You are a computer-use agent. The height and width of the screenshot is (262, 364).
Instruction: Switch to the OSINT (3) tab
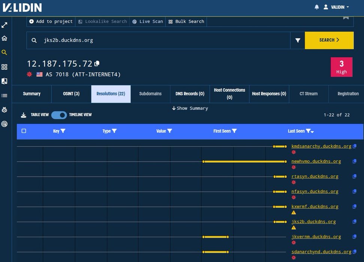coord(71,94)
